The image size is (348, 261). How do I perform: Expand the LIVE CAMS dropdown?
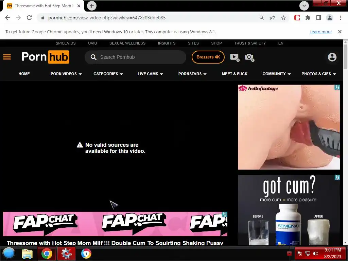(x=150, y=74)
